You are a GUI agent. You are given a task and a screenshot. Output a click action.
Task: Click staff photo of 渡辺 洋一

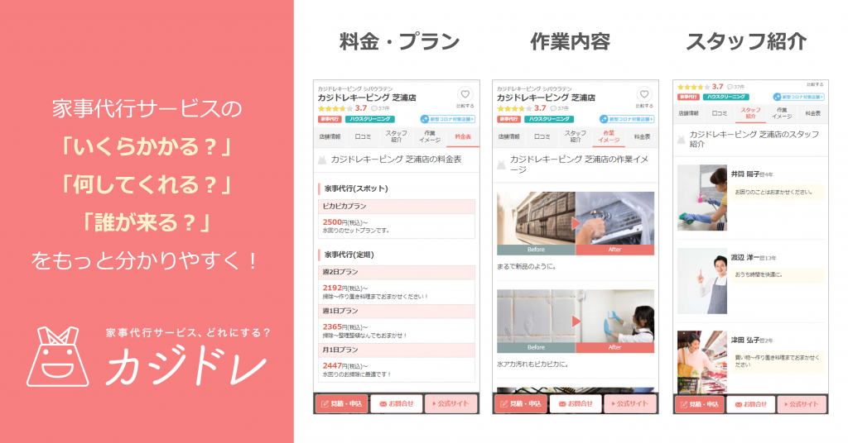click(702, 280)
